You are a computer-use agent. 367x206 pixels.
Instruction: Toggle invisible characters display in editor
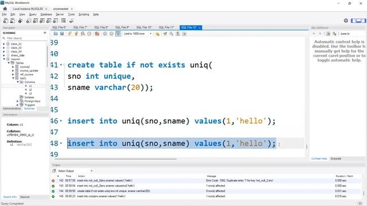point(178,34)
